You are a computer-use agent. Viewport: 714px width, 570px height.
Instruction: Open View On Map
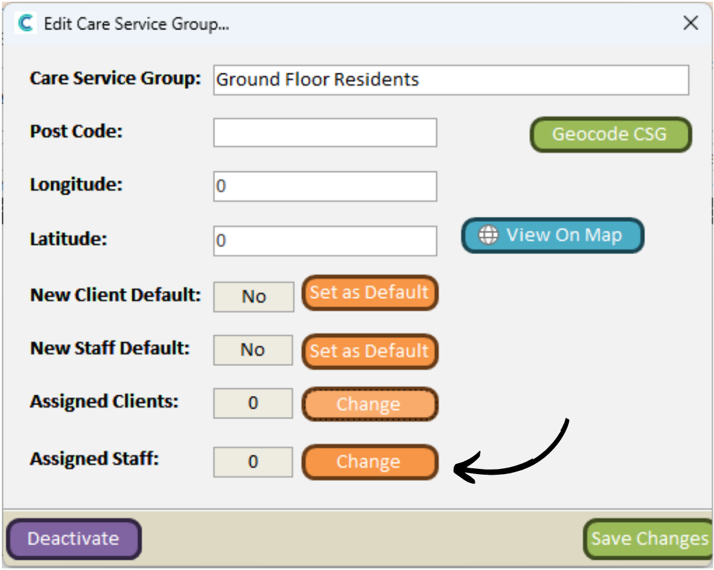coord(552,235)
